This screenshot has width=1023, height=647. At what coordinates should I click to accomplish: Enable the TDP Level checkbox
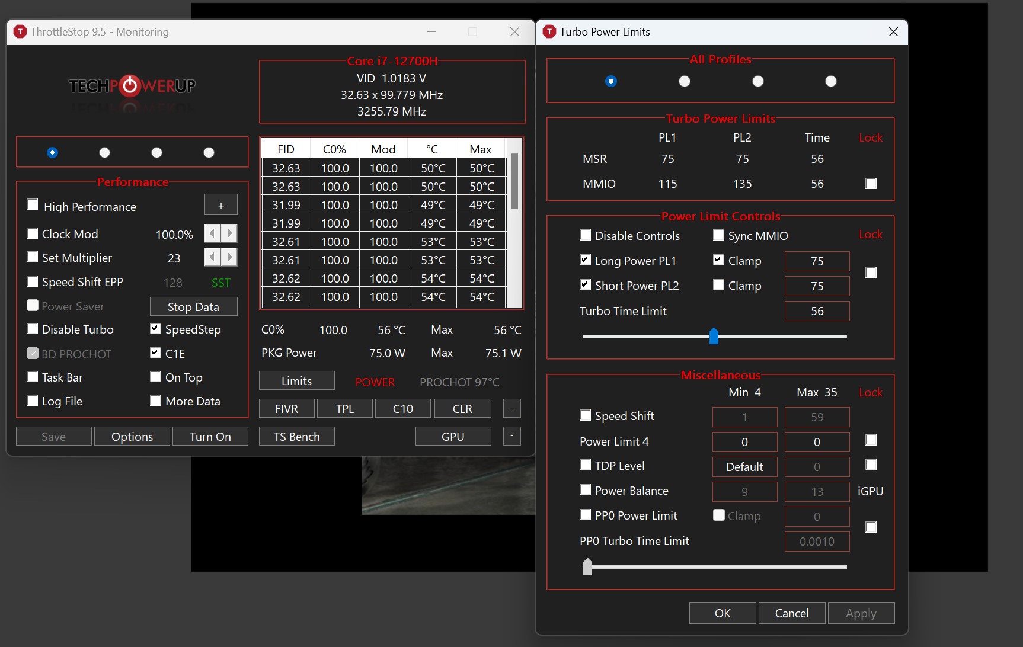point(586,465)
